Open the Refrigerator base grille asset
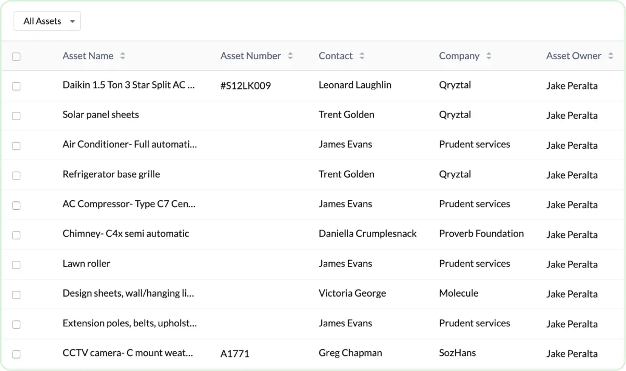This screenshot has width=626, height=371. coord(111,174)
